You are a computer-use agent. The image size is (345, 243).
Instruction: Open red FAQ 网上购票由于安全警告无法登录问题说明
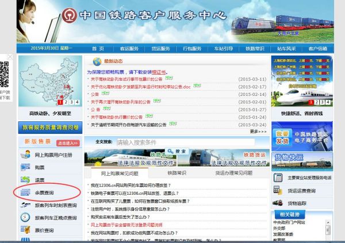pyautogui.click(x=126, y=225)
